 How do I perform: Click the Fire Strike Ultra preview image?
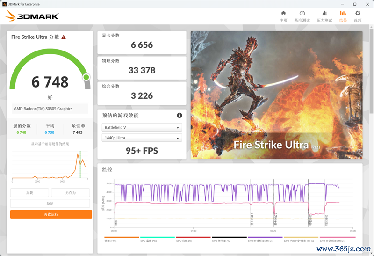(276, 95)
